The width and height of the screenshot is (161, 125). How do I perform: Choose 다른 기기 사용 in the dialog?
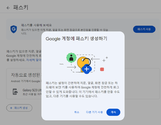(x=94, y=112)
